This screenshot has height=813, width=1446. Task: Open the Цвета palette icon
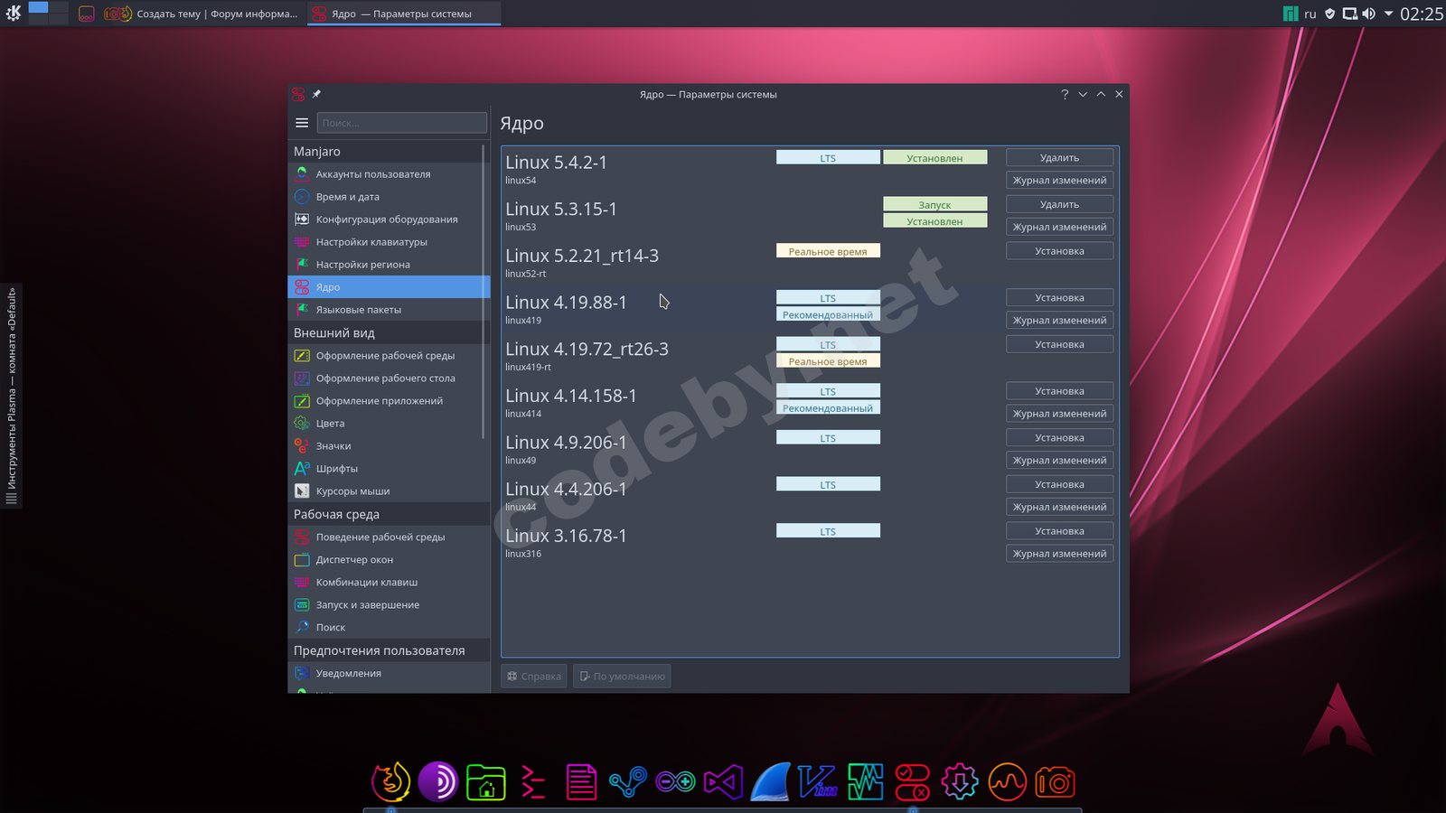(302, 423)
